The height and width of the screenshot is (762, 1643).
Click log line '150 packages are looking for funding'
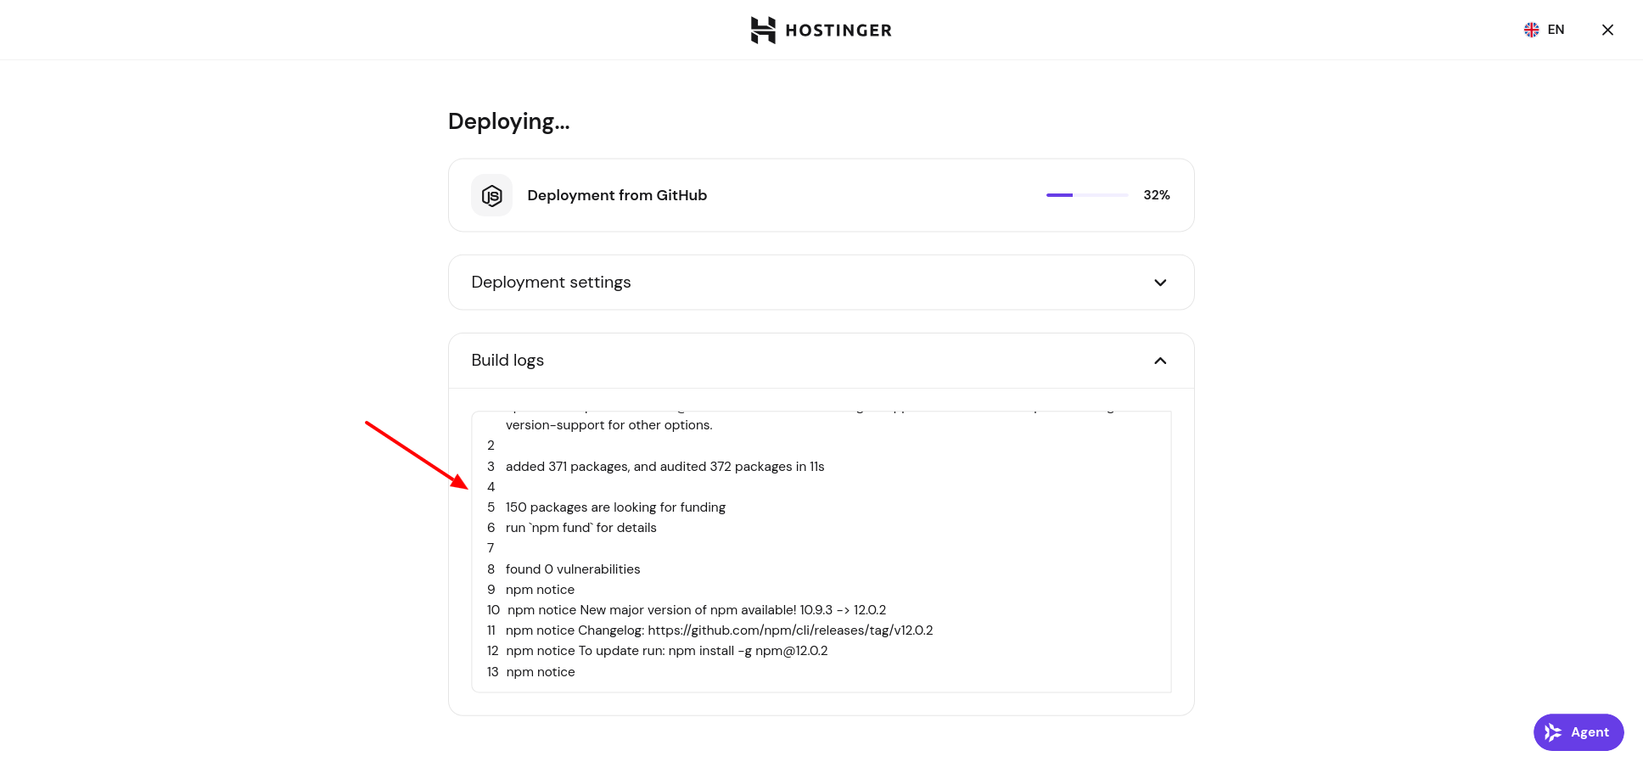tap(615, 507)
